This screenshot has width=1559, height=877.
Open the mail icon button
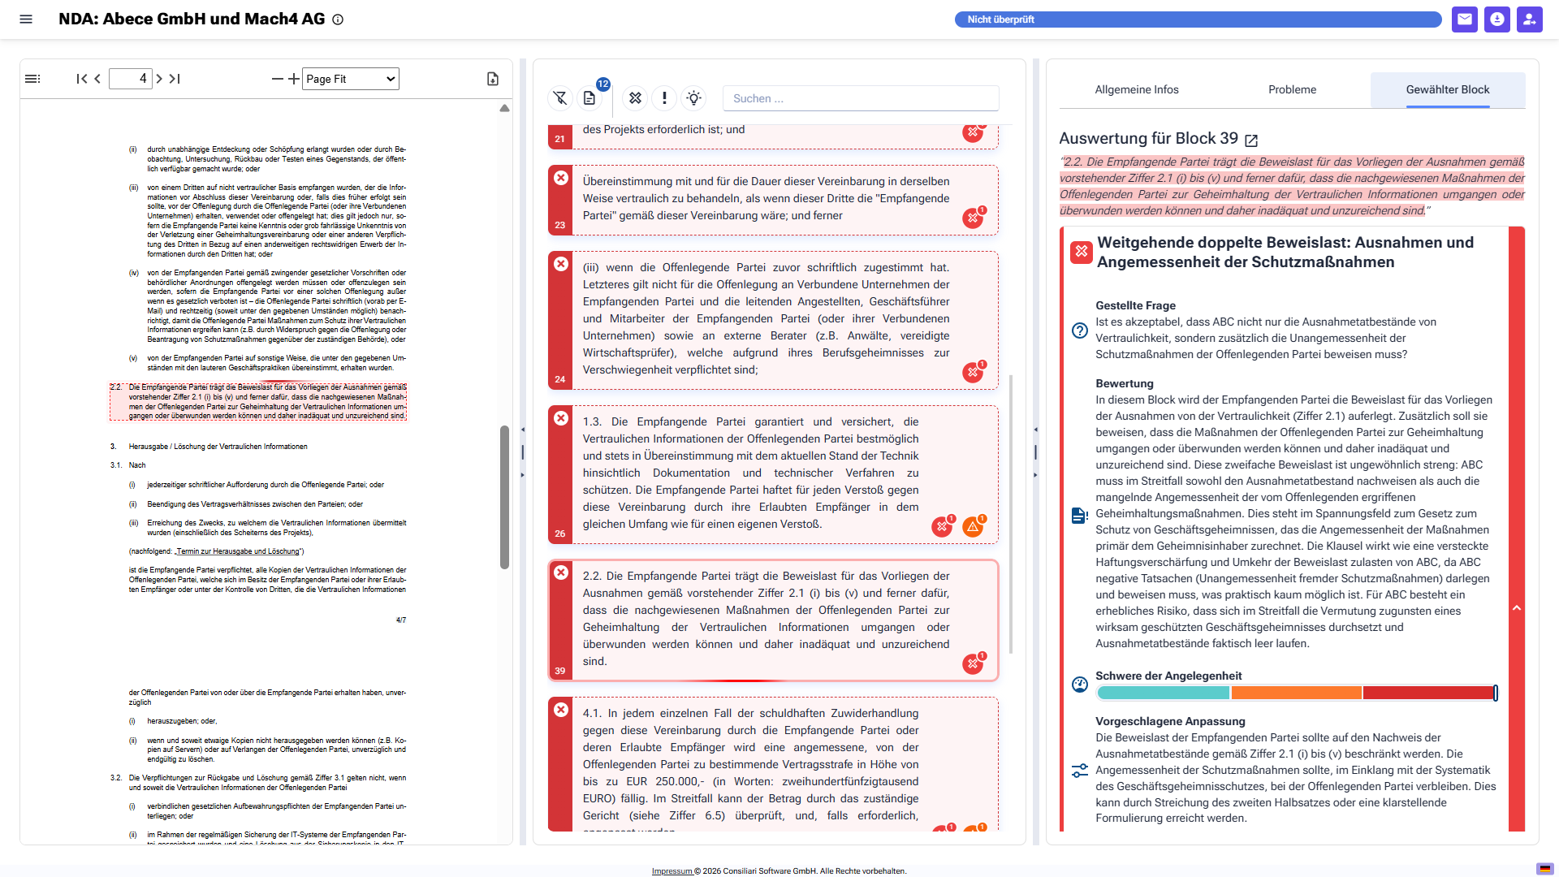tap(1465, 19)
